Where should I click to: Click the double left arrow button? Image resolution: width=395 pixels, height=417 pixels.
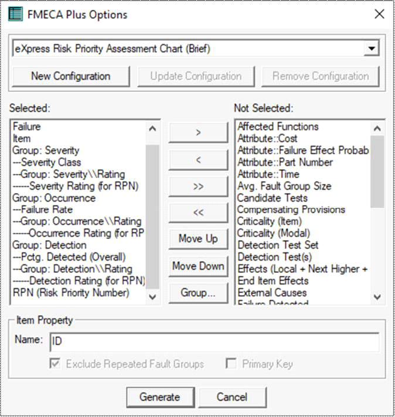tap(198, 213)
